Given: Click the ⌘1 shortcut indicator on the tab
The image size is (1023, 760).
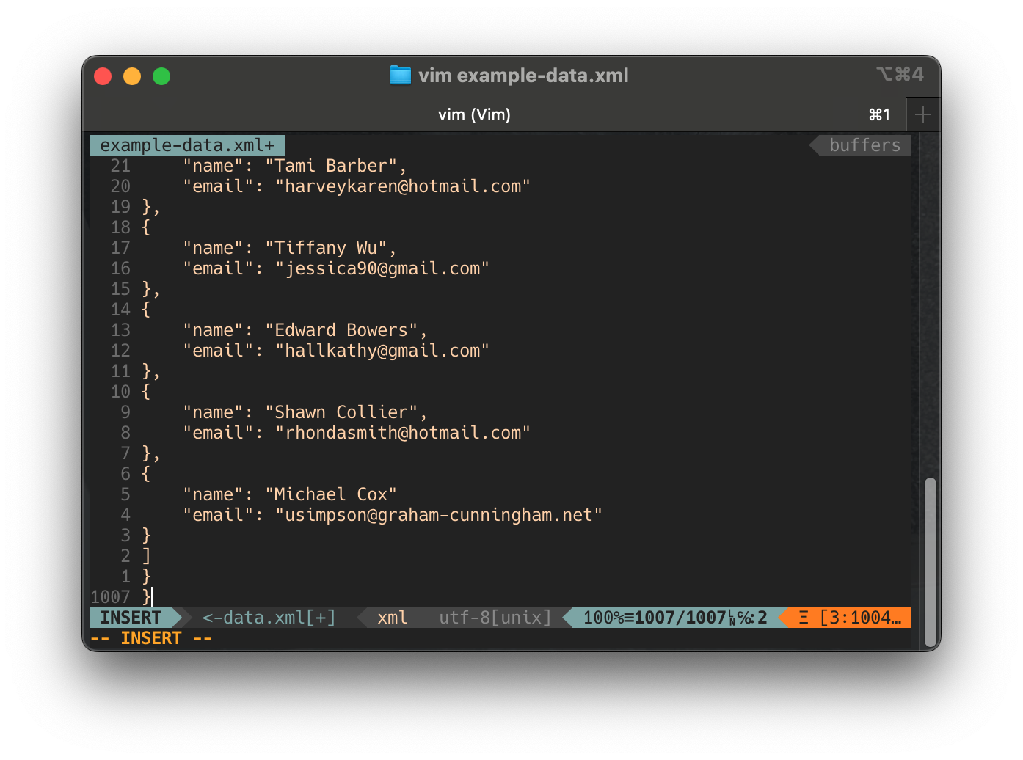Looking at the screenshot, I should pos(879,114).
